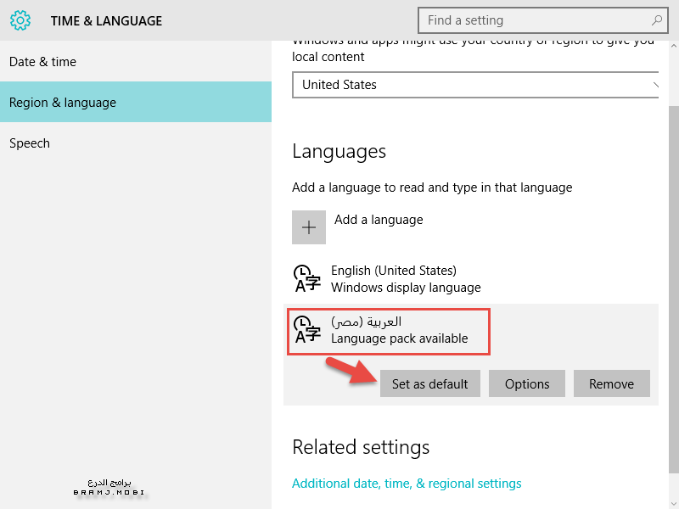This screenshot has width=679, height=509.
Task: Click the Arabic language entry icon
Action: point(306,330)
